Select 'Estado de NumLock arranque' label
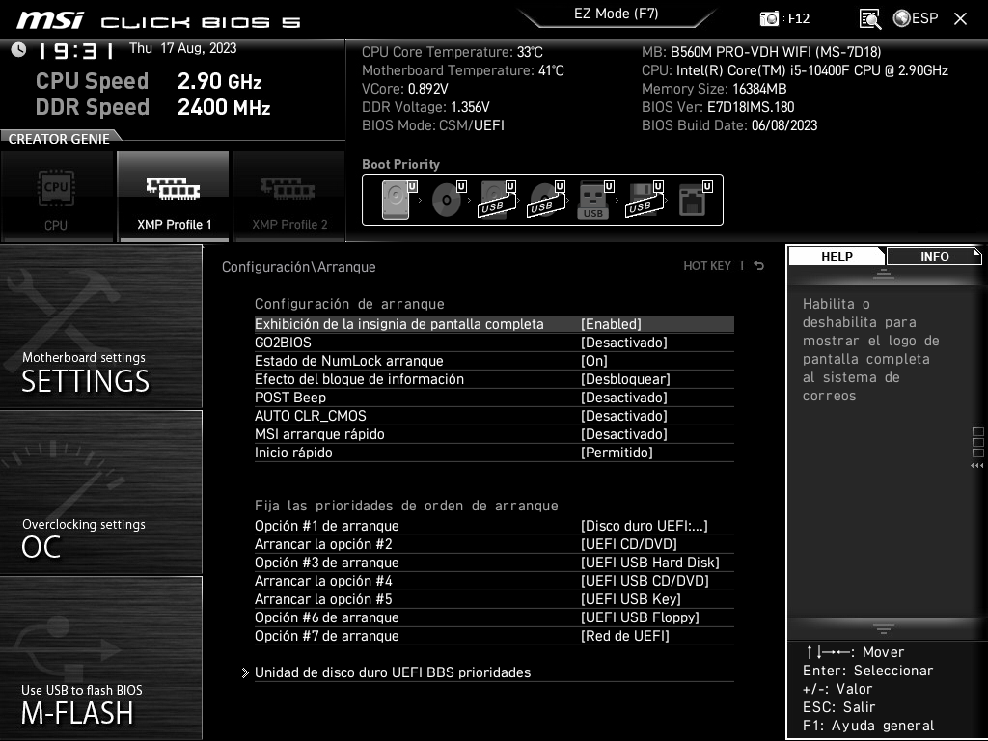 pyautogui.click(x=349, y=361)
